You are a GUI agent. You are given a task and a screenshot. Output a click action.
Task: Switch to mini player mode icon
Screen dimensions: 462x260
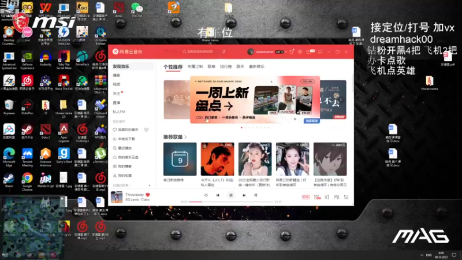[321, 51]
